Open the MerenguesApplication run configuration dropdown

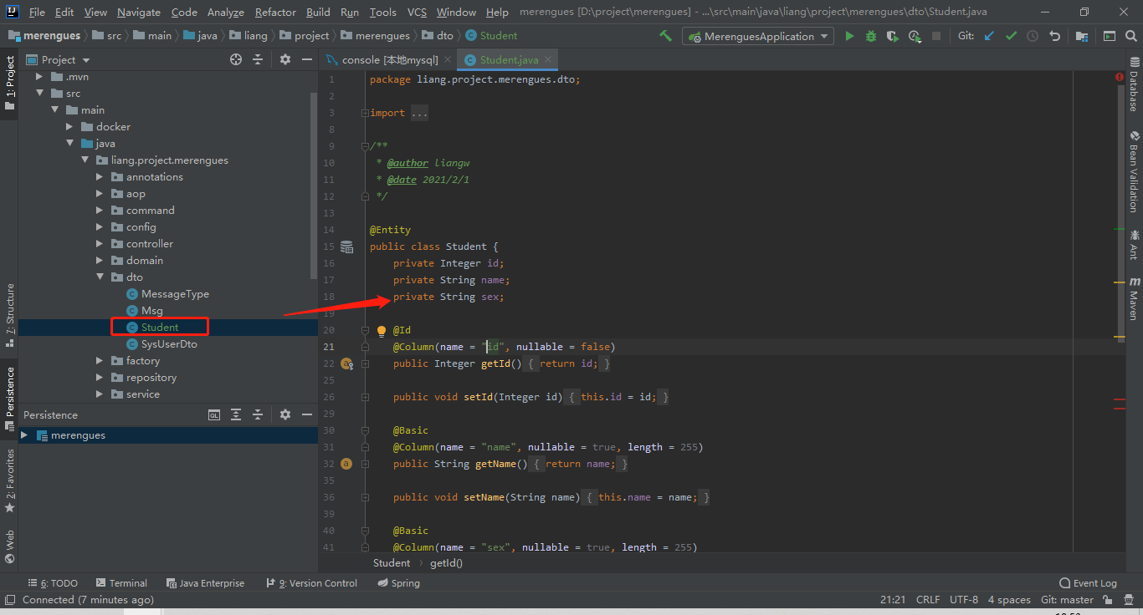[758, 36]
